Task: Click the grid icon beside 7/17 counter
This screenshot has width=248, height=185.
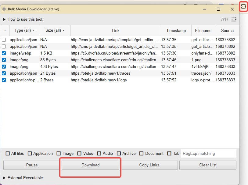Action: click(234, 19)
